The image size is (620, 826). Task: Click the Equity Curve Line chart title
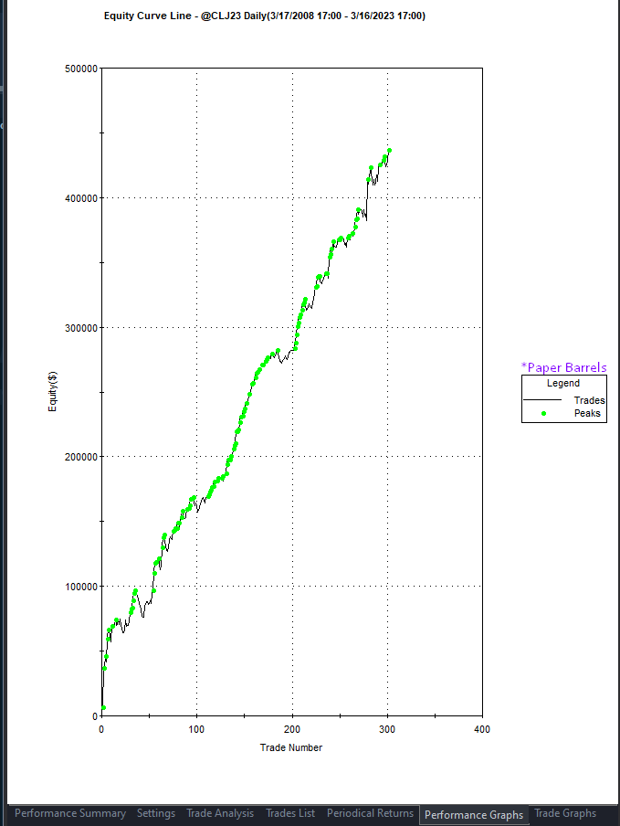[x=264, y=16]
